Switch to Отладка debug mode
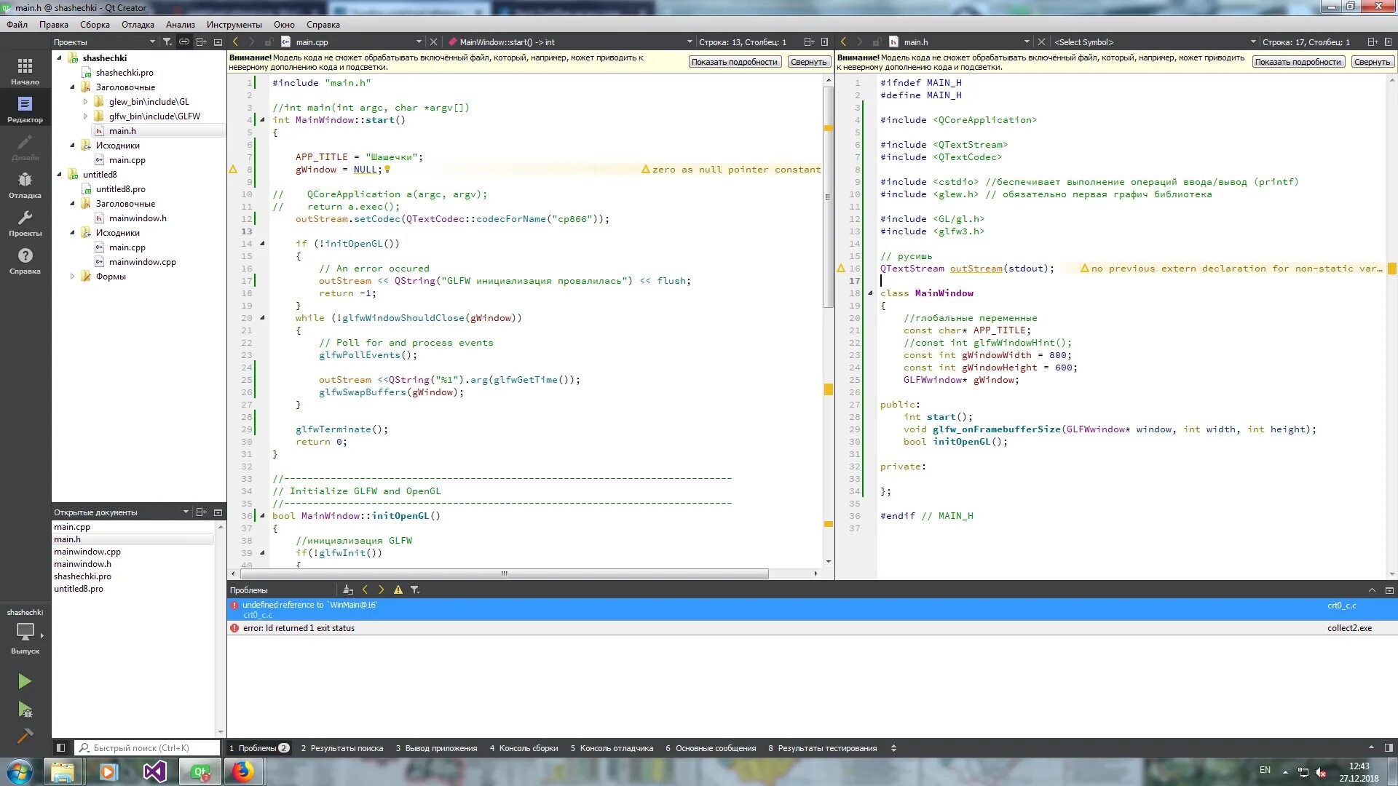1398x786 pixels. click(25, 185)
